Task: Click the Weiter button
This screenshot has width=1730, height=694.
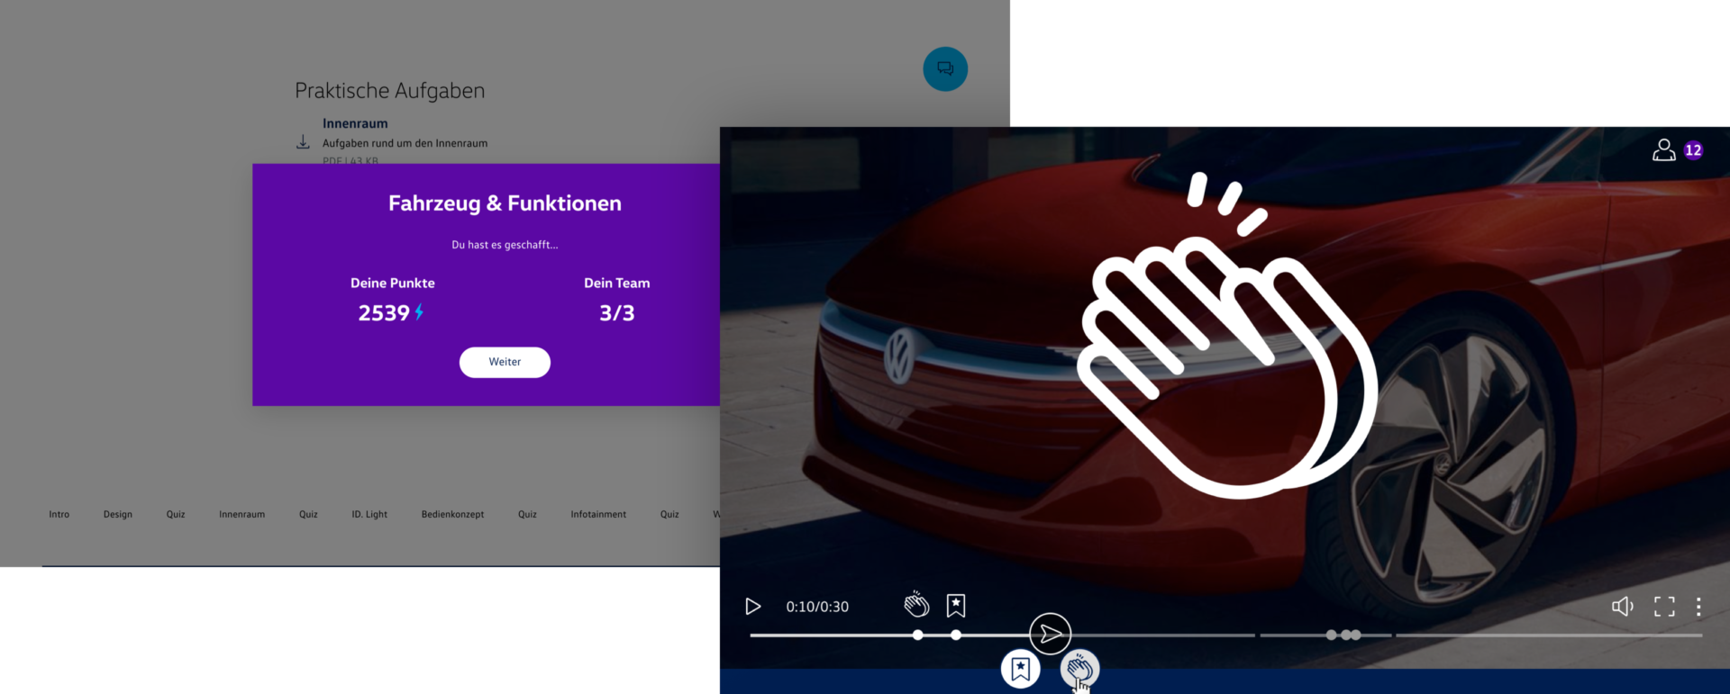Action: (505, 362)
